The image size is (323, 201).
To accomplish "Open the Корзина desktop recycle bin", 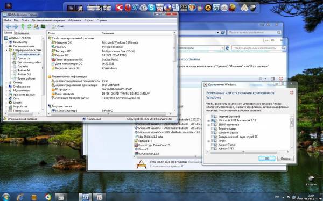I will 311,181.
